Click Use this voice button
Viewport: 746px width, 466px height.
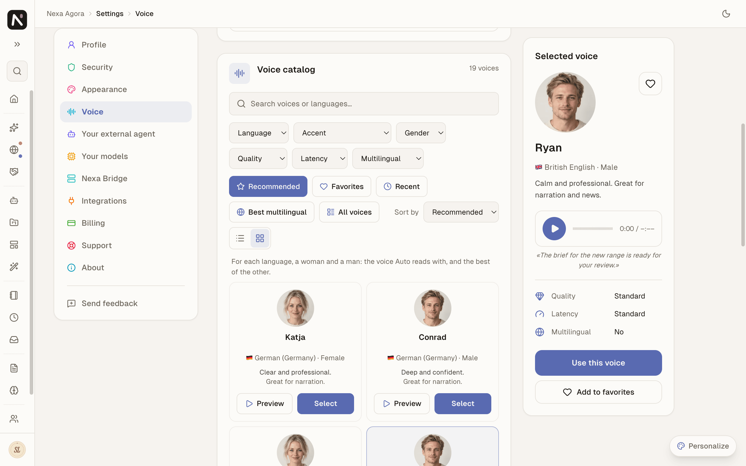(x=598, y=363)
